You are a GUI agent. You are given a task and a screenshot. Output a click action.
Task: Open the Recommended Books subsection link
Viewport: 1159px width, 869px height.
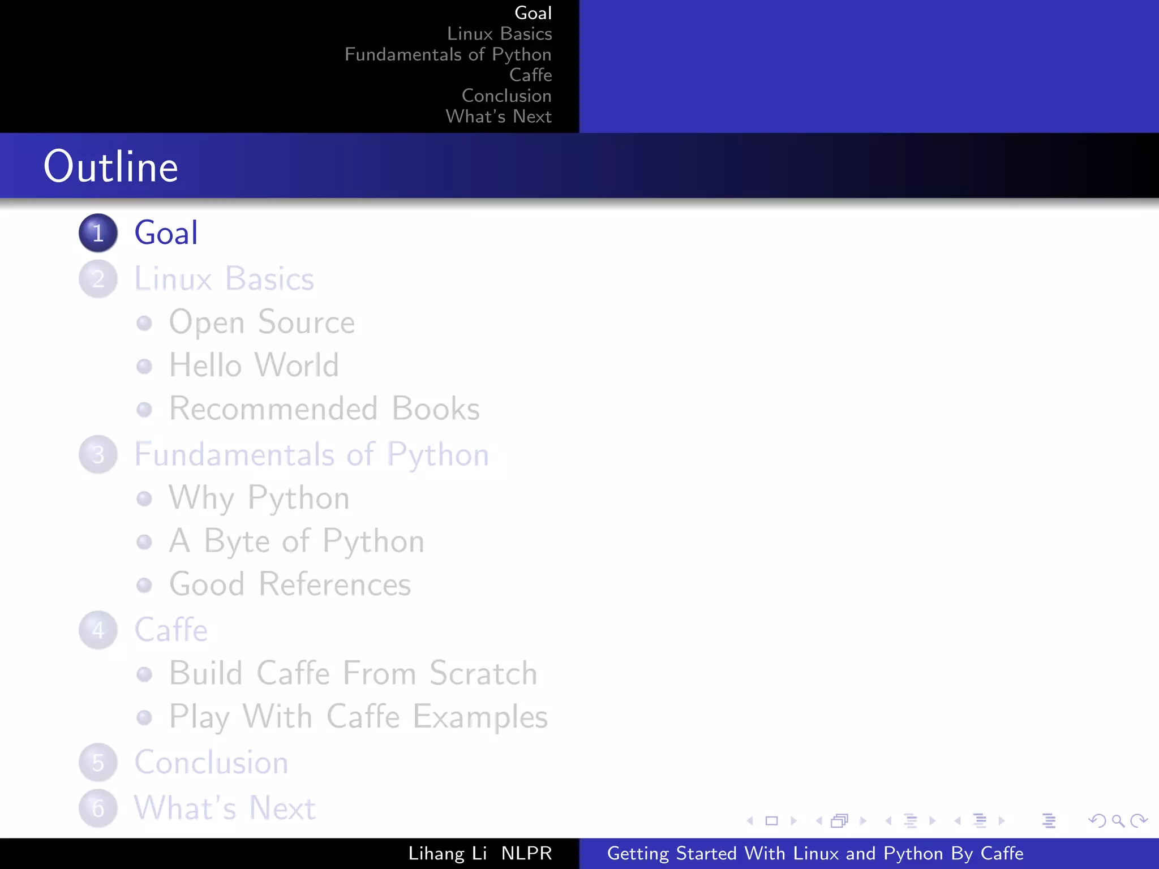tap(324, 408)
